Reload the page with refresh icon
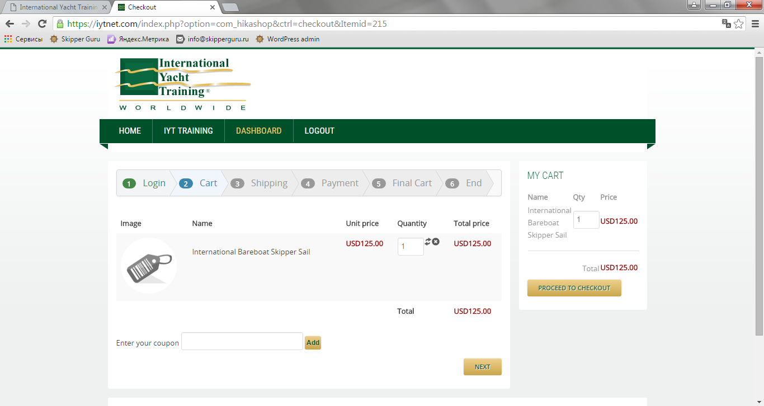Screen dimensions: 764x406 pos(42,24)
